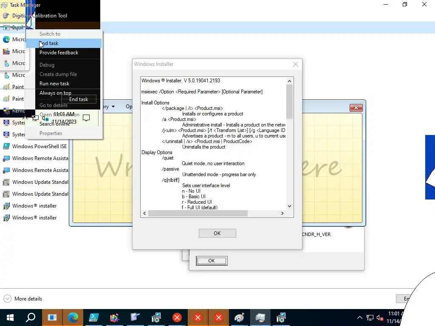The height and width of the screenshot is (326, 435).
Task: Open the pen and notepad taskbar icon
Action: (x=135, y=318)
